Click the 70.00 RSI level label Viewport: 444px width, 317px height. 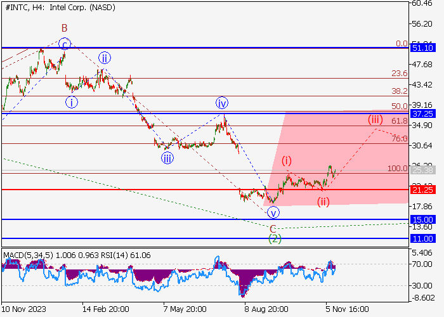(x=422, y=264)
